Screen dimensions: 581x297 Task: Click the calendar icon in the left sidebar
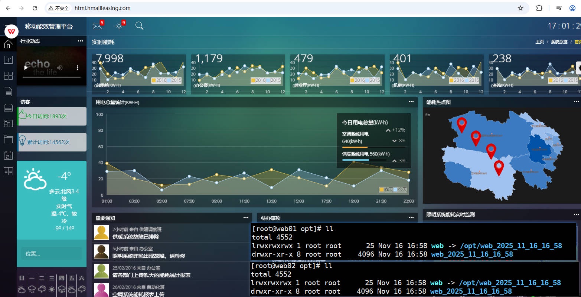[8, 155]
